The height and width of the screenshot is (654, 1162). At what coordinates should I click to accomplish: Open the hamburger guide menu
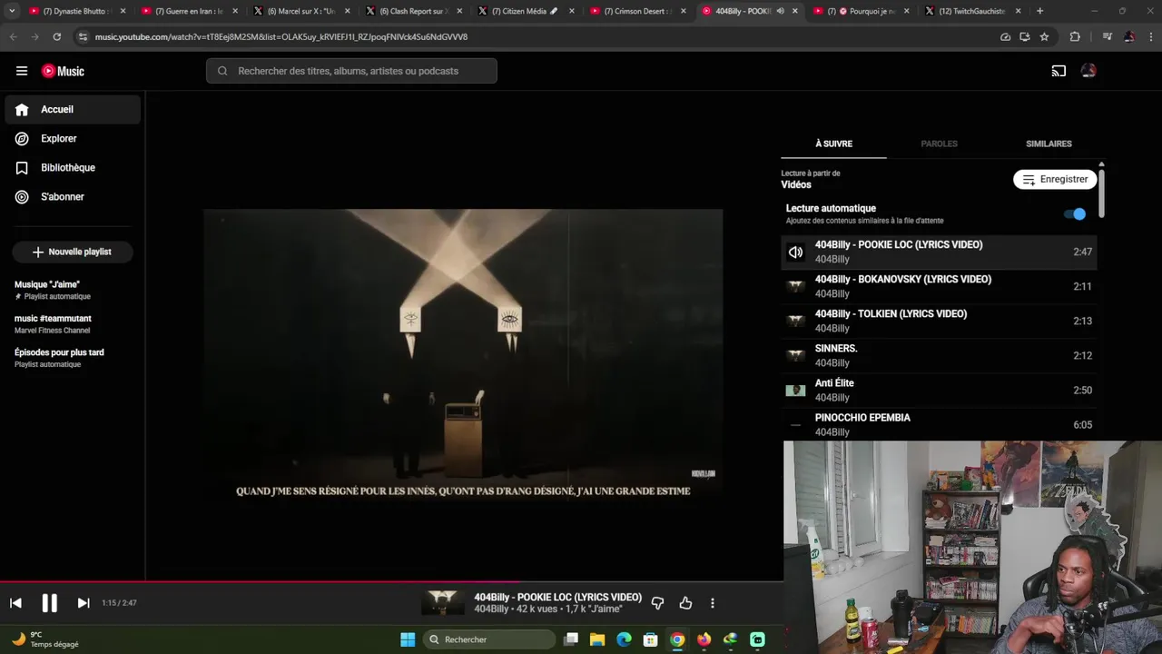click(22, 71)
